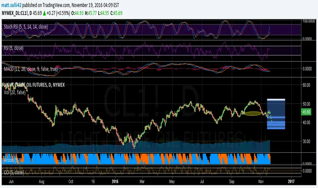The height and width of the screenshot is (188, 318).
Task: Select the yellow ellipse drawing on the chart
Action: pos(253,113)
